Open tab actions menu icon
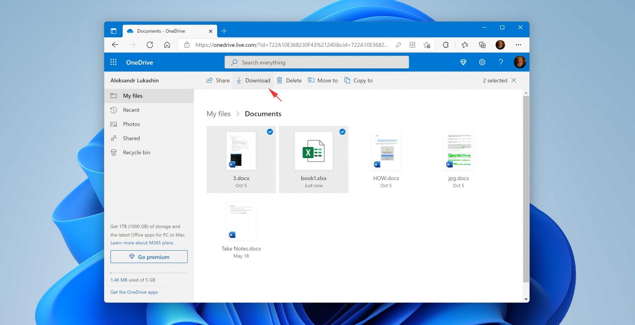This screenshot has width=635, height=325. coord(114,31)
